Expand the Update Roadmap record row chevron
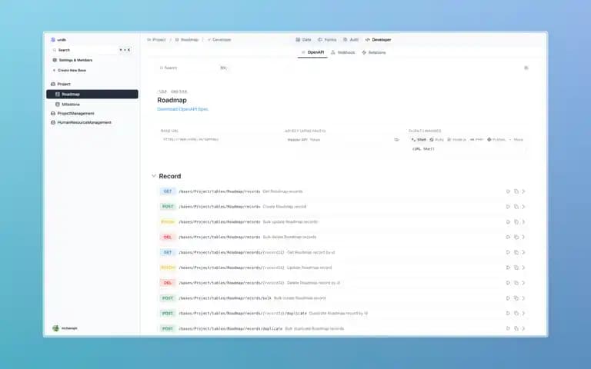591x369 pixels. tap(523, 268)
